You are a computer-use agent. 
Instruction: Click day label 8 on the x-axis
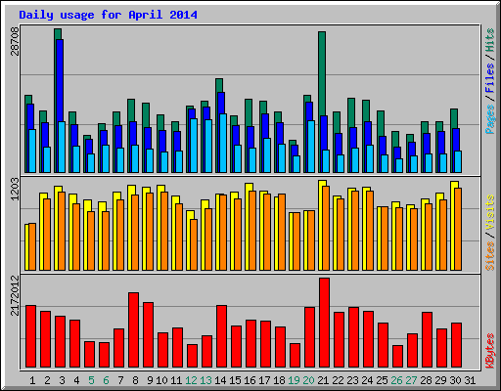tap(135, 380)
